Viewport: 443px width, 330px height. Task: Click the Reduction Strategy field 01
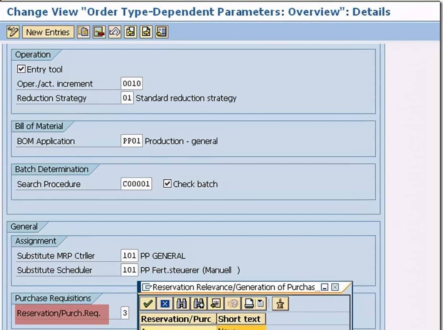click(127, 98)
